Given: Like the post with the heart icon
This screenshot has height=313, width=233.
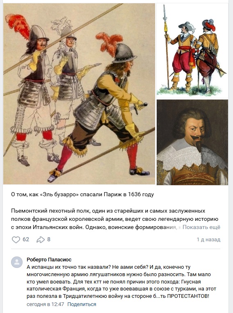Looking at the screenshot, I should pos(16,240).
